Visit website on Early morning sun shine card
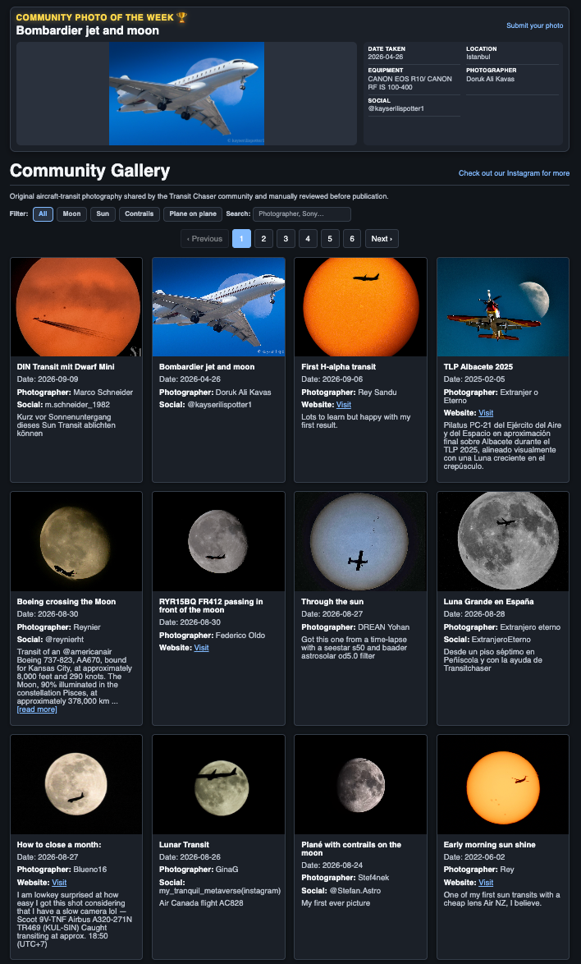 pyautogui.click(x=486, y=882)
